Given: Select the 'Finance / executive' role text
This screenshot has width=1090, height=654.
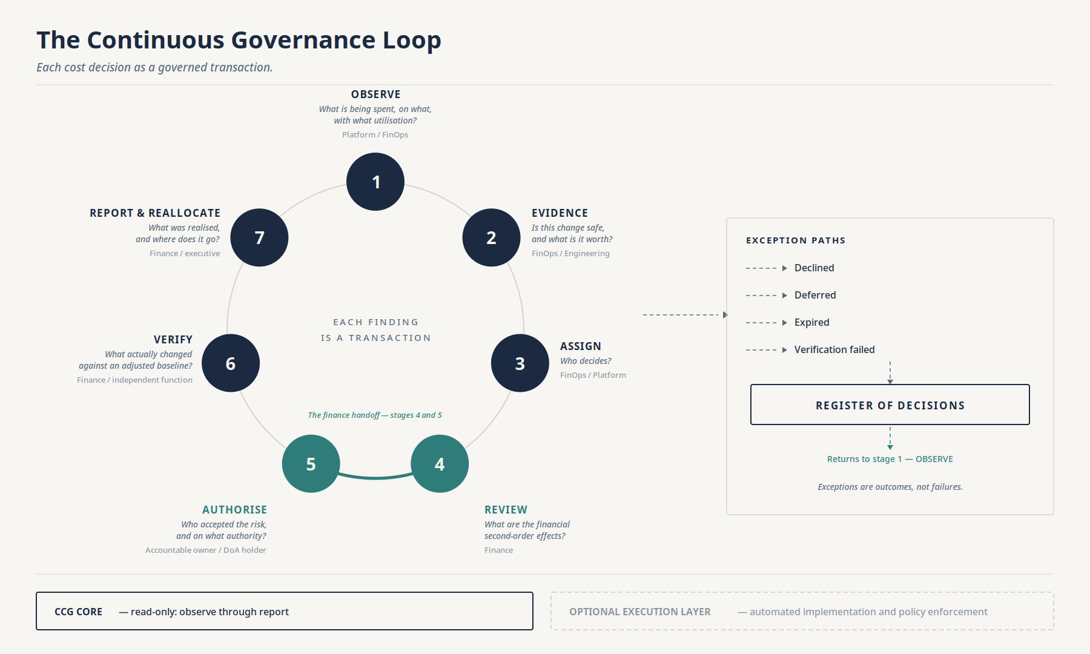Looking at the screenshot, I should coord(185,253).
